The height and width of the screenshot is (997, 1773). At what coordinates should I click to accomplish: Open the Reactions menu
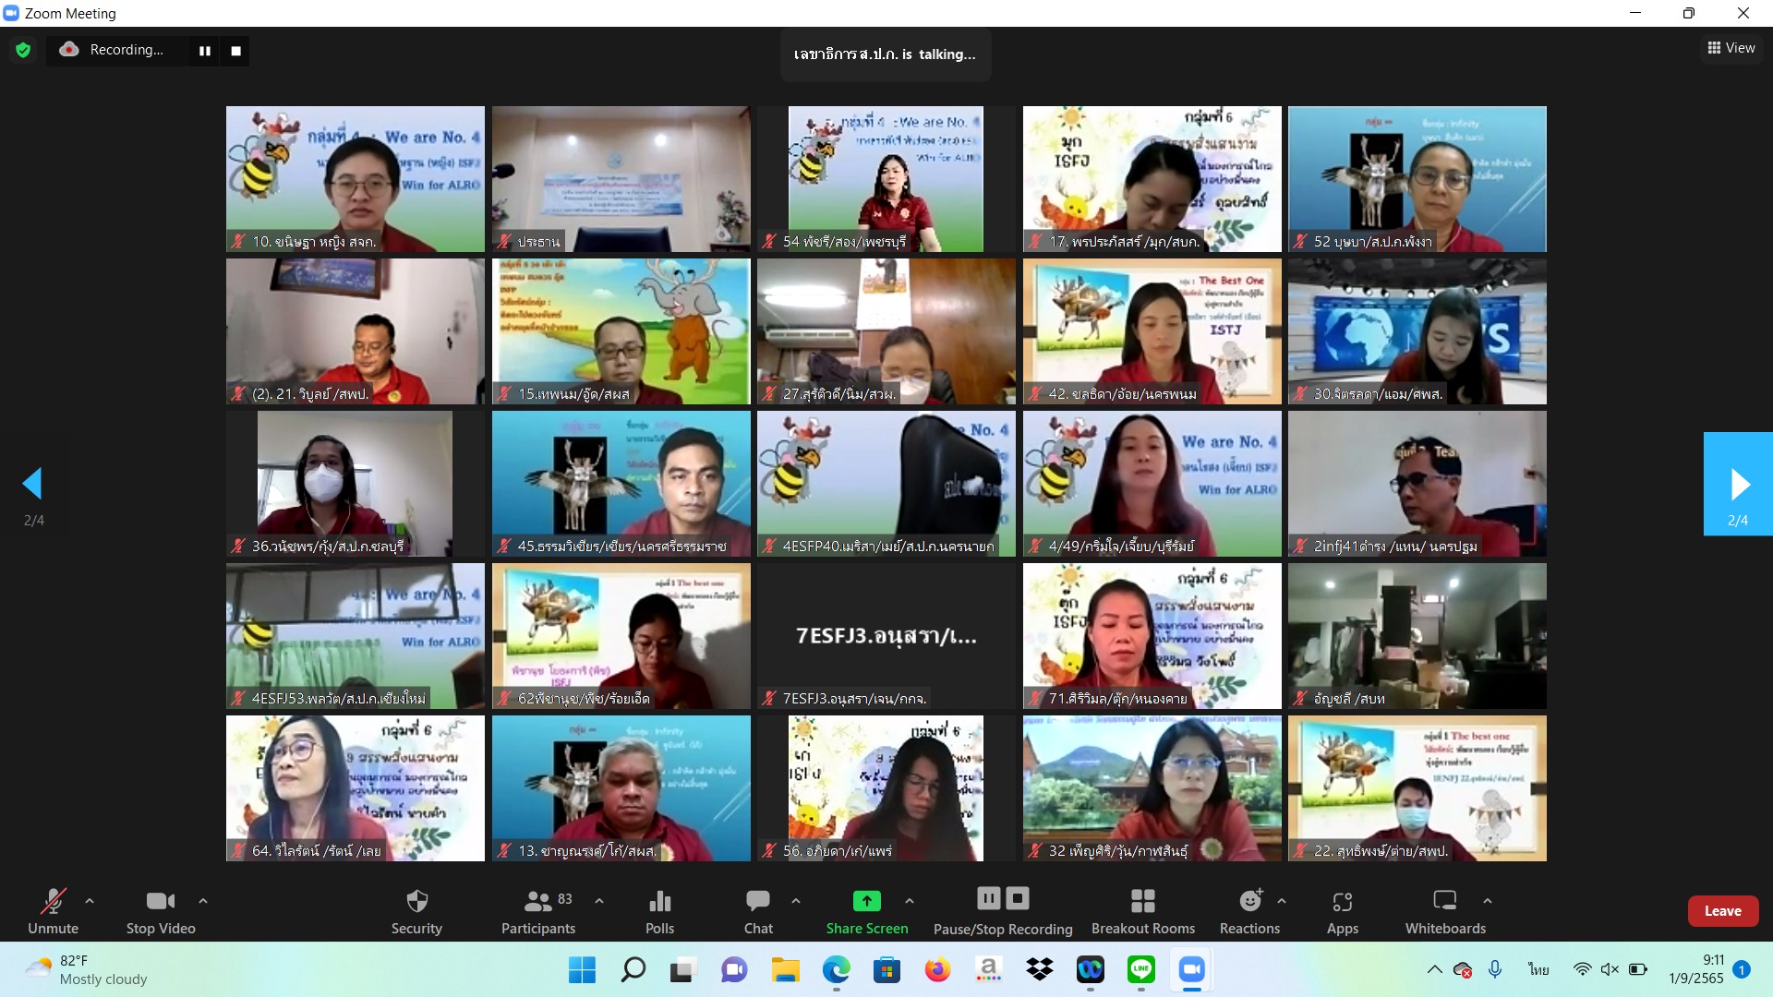tap(1249, 910)
